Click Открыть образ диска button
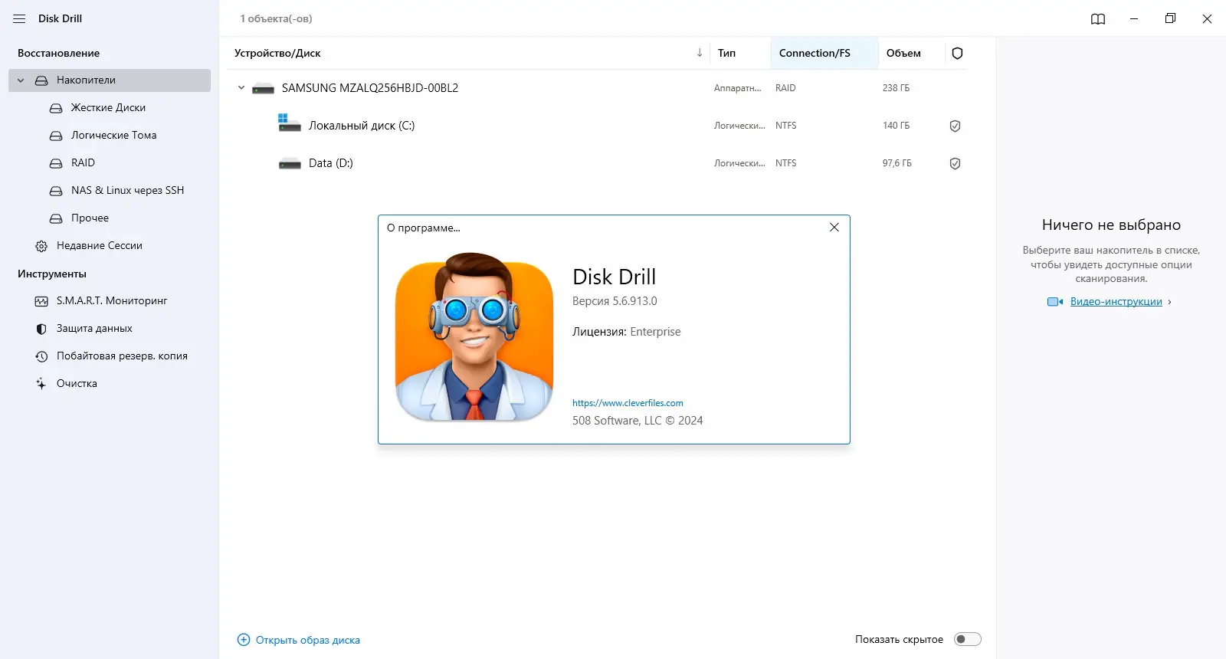This screenshot has height=659, width=1226. [299, 640]
